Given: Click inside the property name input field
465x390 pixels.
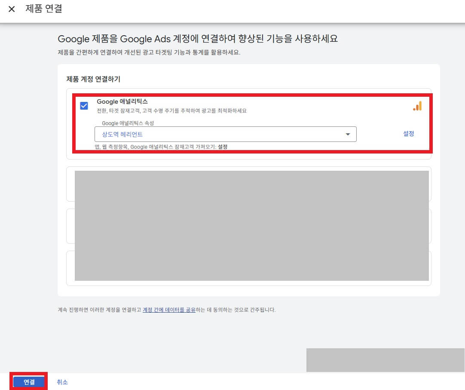Looking at the screenshot, I should point(193,134).
